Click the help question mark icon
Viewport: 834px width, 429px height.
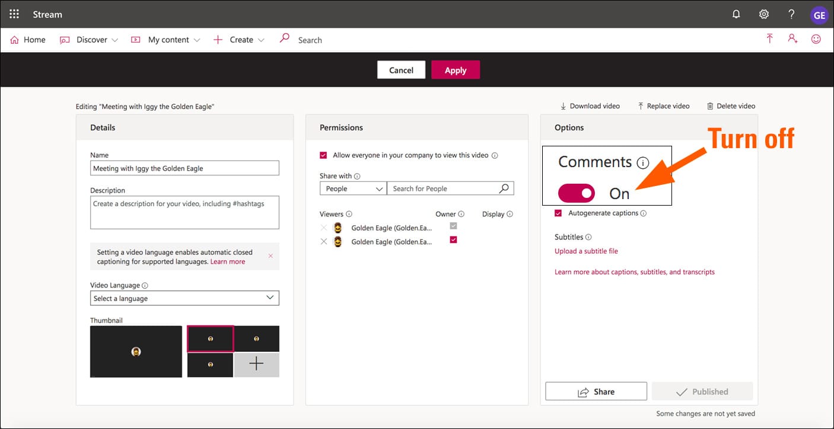point(791,14)
